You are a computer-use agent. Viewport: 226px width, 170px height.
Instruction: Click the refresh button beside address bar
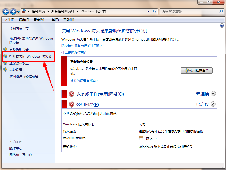(x=154, y=11)
